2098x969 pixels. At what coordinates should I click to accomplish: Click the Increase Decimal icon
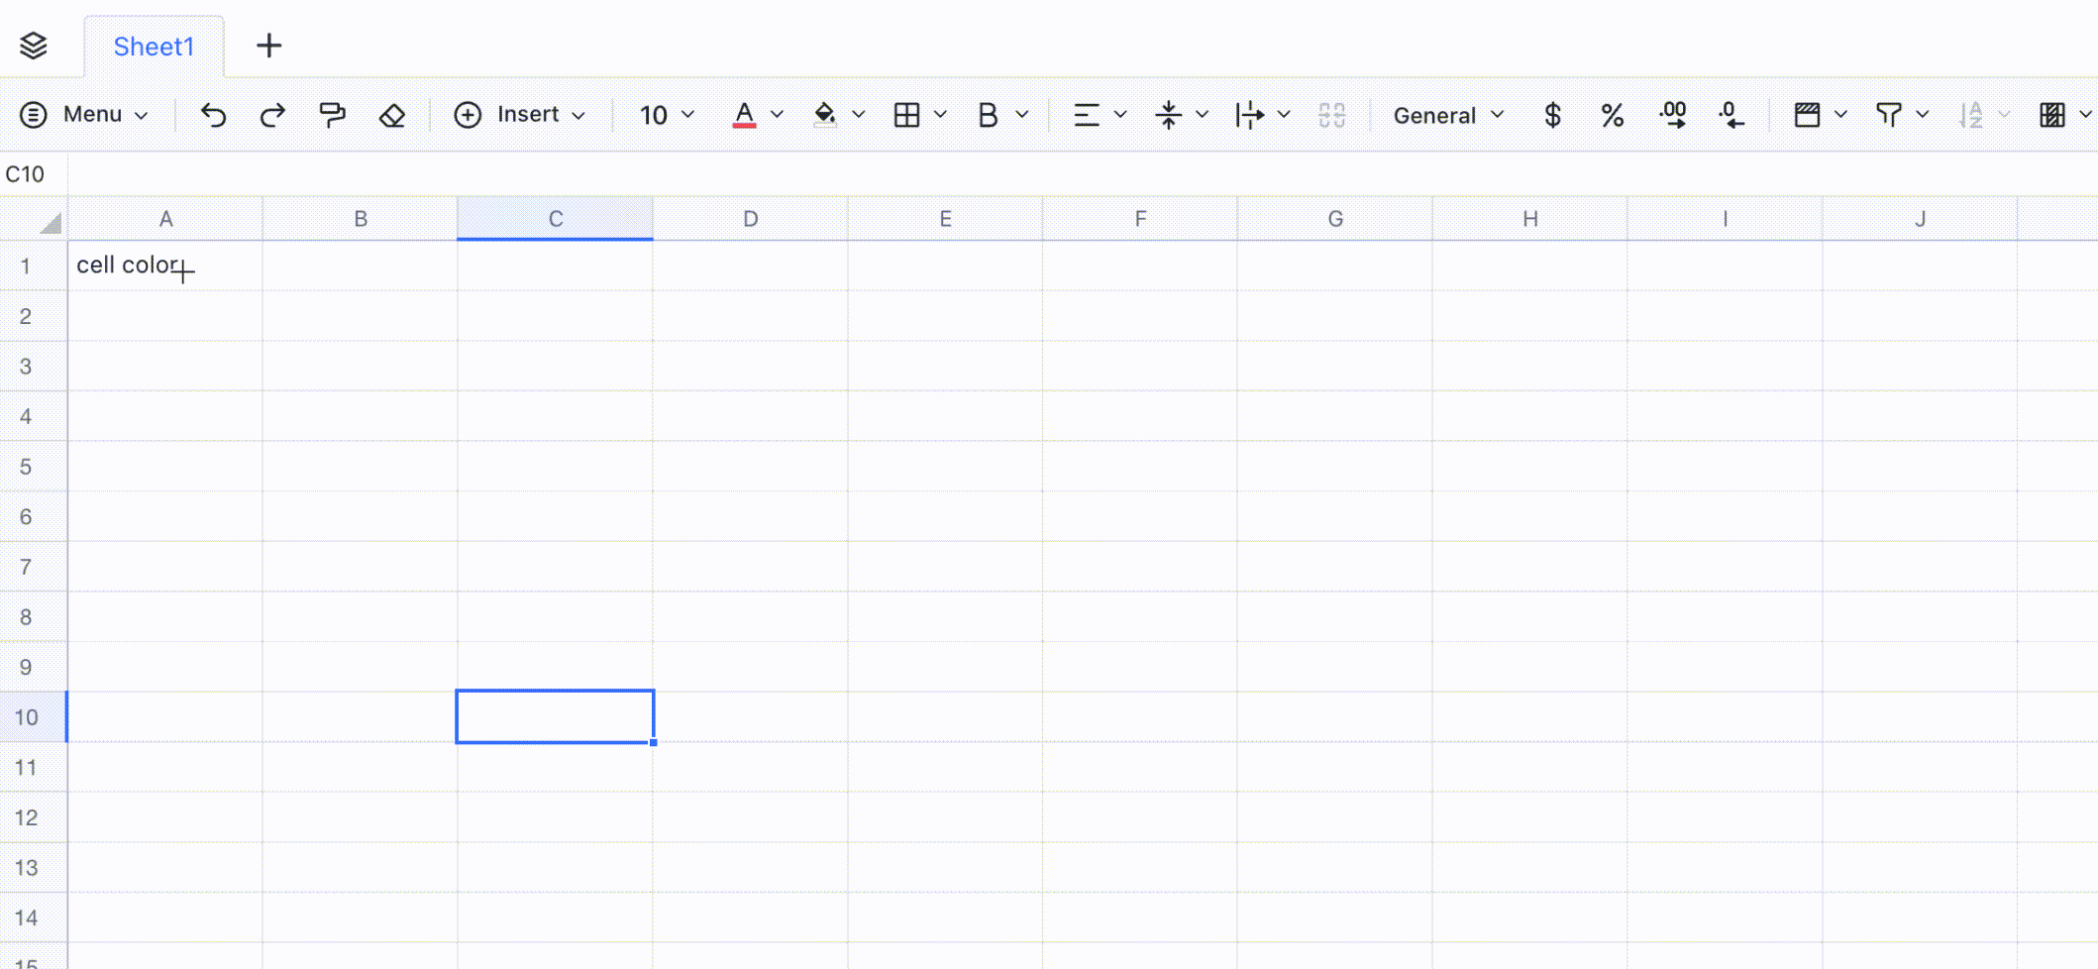[x=1672, y=115]
